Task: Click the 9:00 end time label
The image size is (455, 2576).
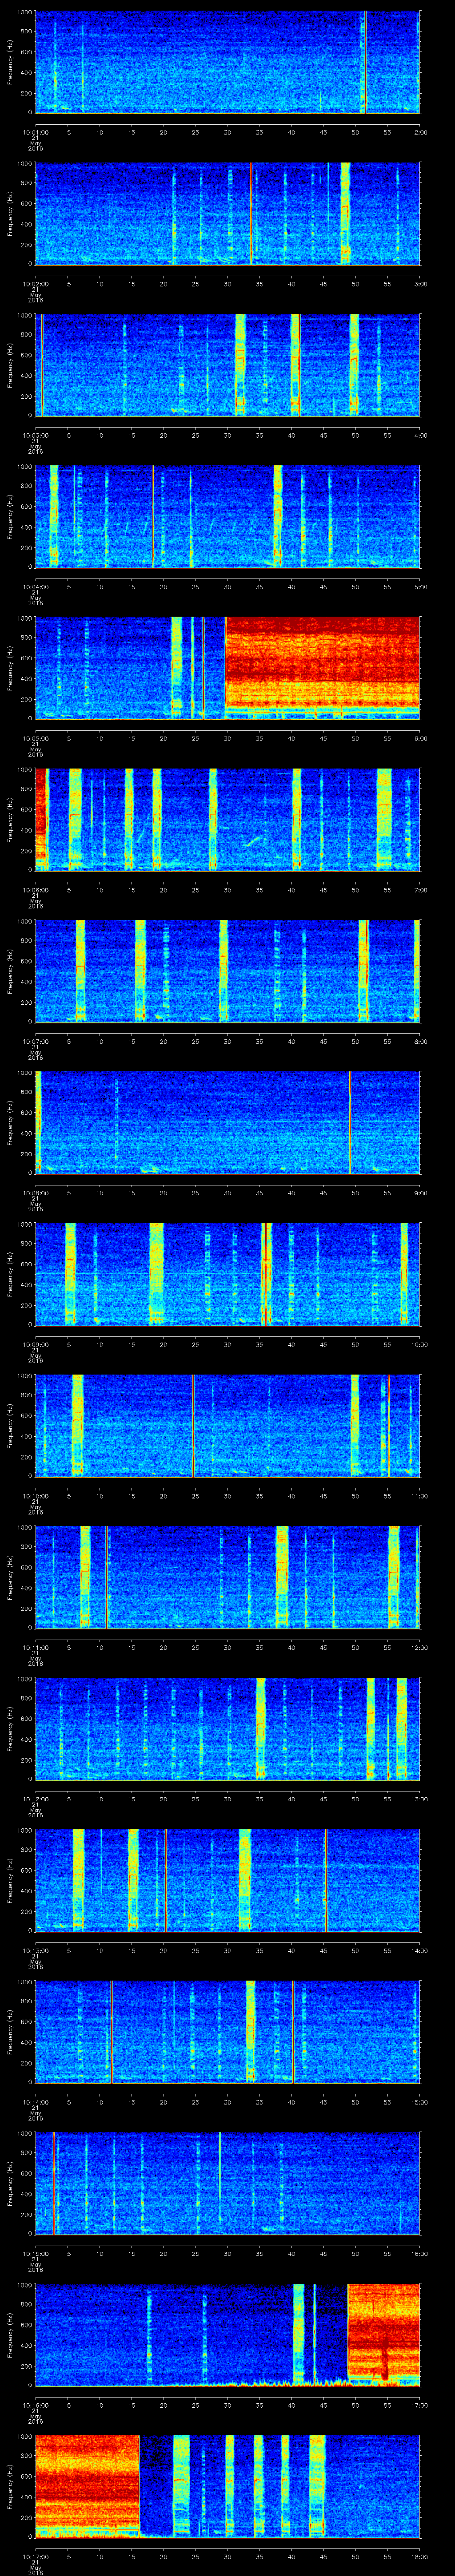Action: pos(420,1192)
